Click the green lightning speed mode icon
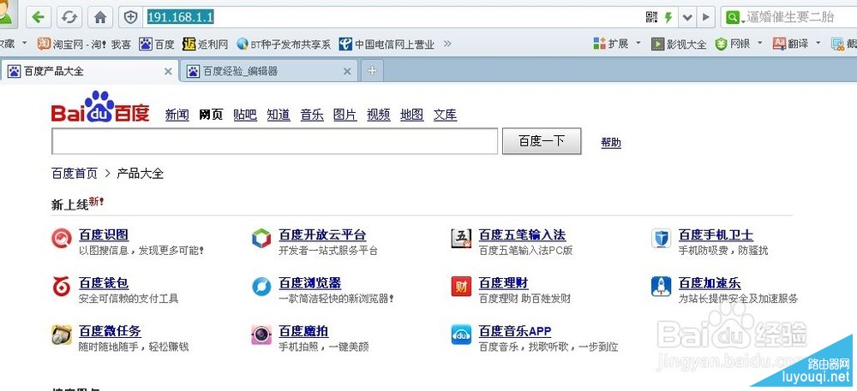This screenshot has height=391, width=857. [668, 17]
